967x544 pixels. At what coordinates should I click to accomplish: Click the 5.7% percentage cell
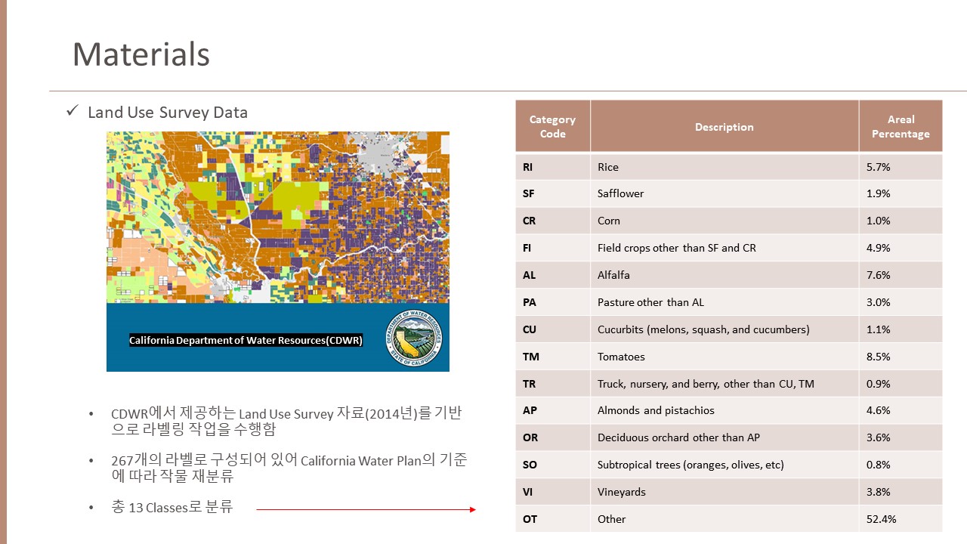point(901,167)
